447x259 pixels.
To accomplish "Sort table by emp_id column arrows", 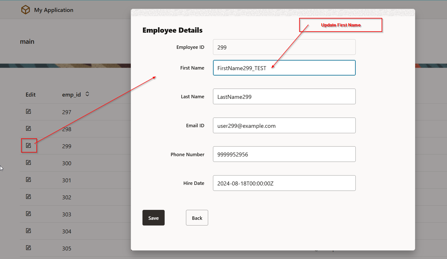I will (87, 94).
